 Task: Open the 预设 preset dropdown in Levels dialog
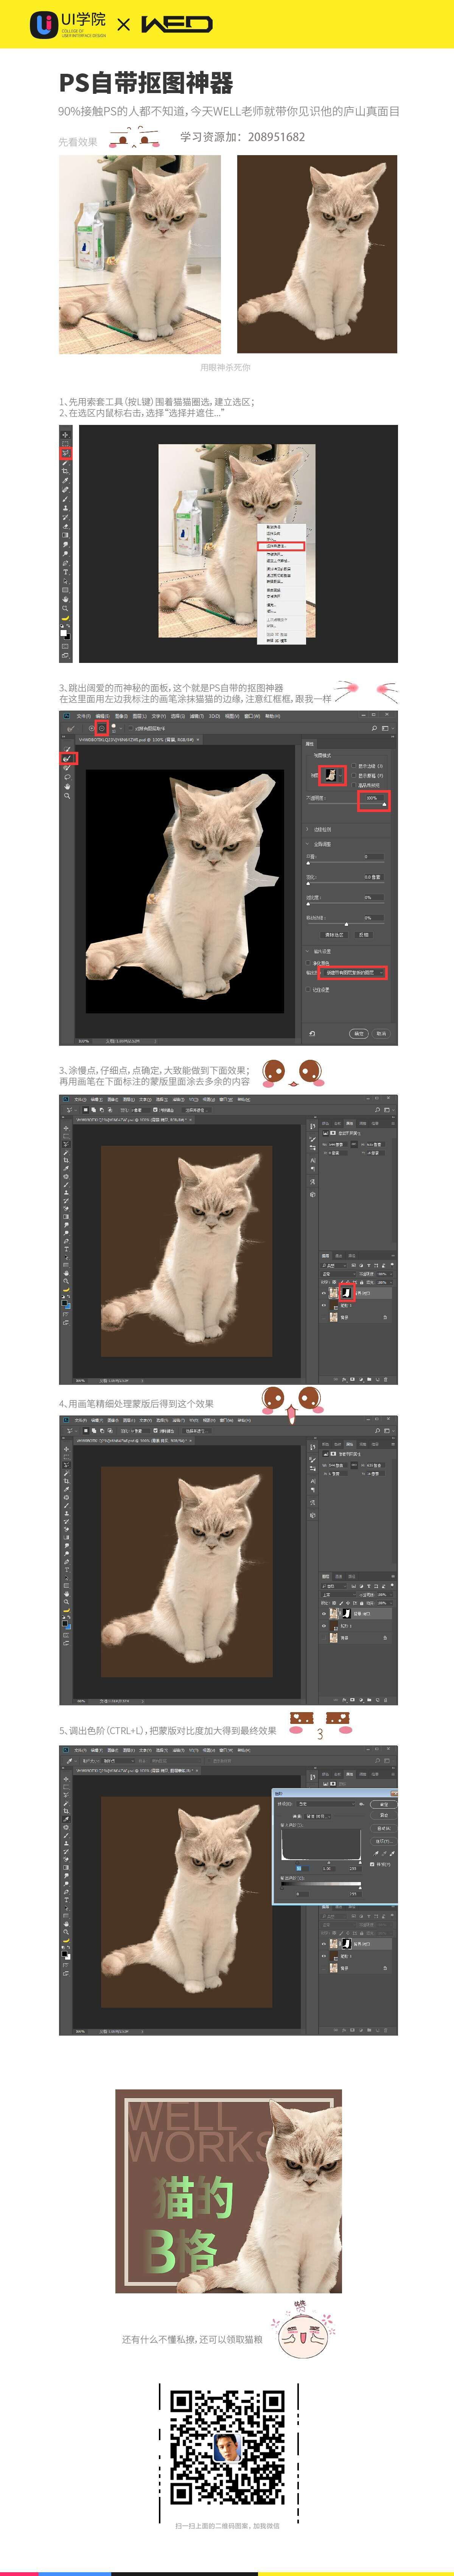(x=326, y=1804)
